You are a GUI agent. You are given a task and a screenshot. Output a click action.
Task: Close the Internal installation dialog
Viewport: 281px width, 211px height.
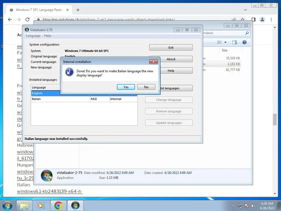tap(153, 62)
